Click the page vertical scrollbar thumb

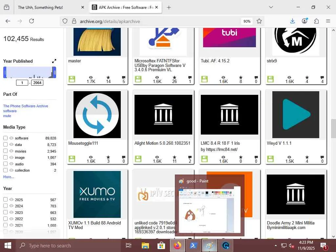[333, 129]
